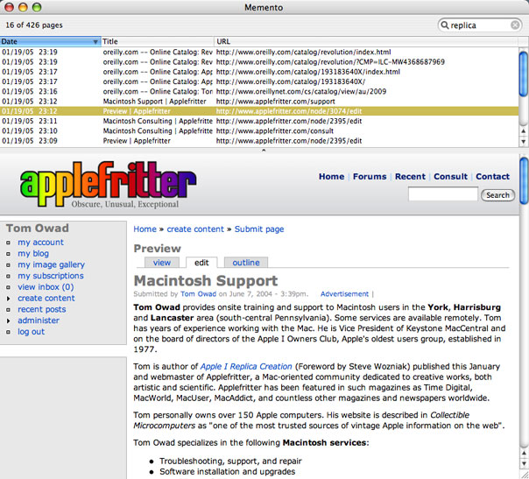Open the create content sidebar link
This screenshot has height=479, width=529.
pyautogui.click(x=46, y=299)
